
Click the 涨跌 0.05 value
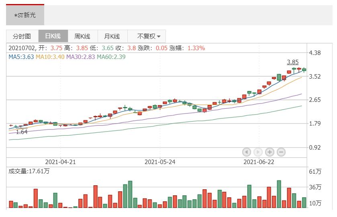pyautogui.click(x=161, y=48)
